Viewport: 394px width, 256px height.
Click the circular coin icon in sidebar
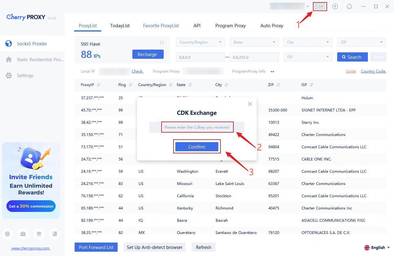point(7,234)
